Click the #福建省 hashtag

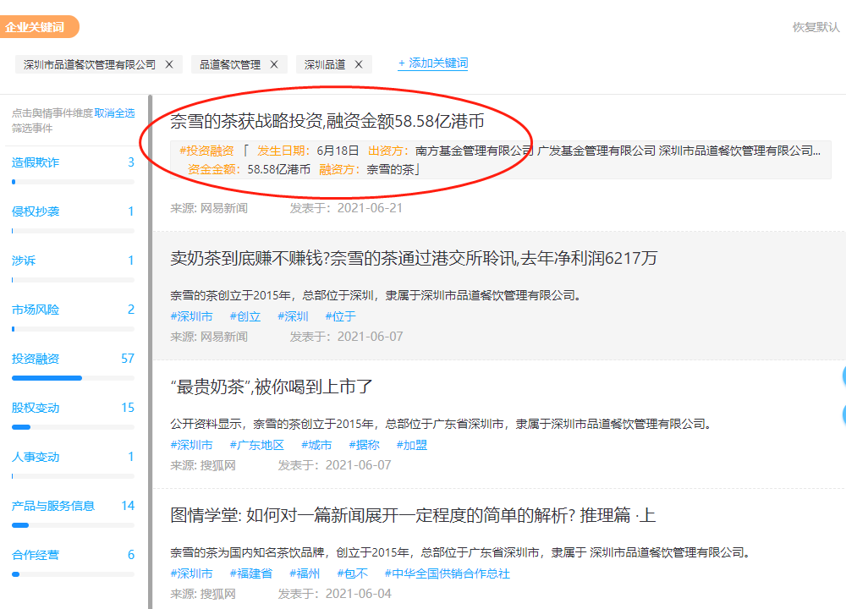point(251,573)
